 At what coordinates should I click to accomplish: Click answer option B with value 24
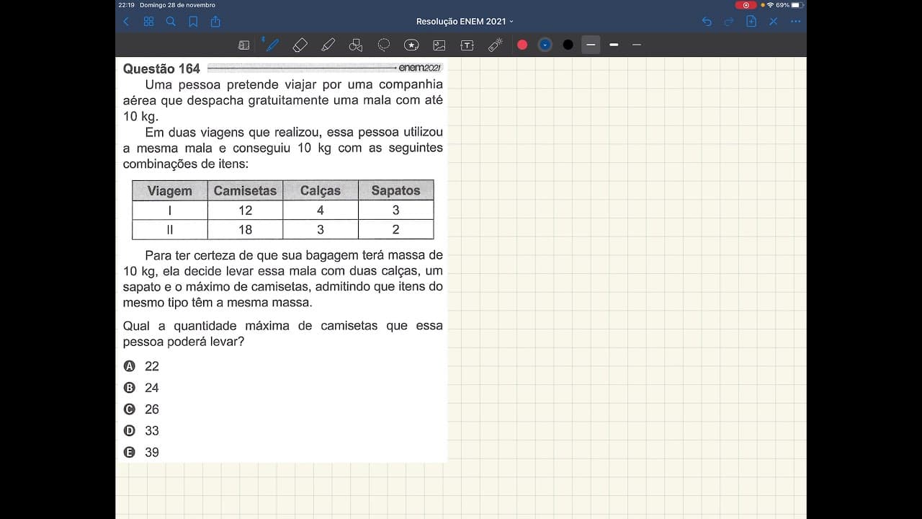[x=141, y=388]
